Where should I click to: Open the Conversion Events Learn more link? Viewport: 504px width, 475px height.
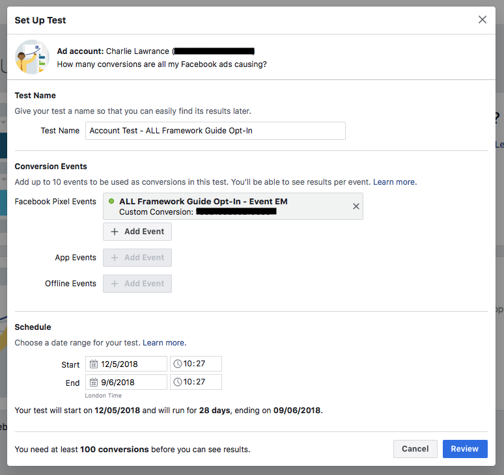(395, 182)
